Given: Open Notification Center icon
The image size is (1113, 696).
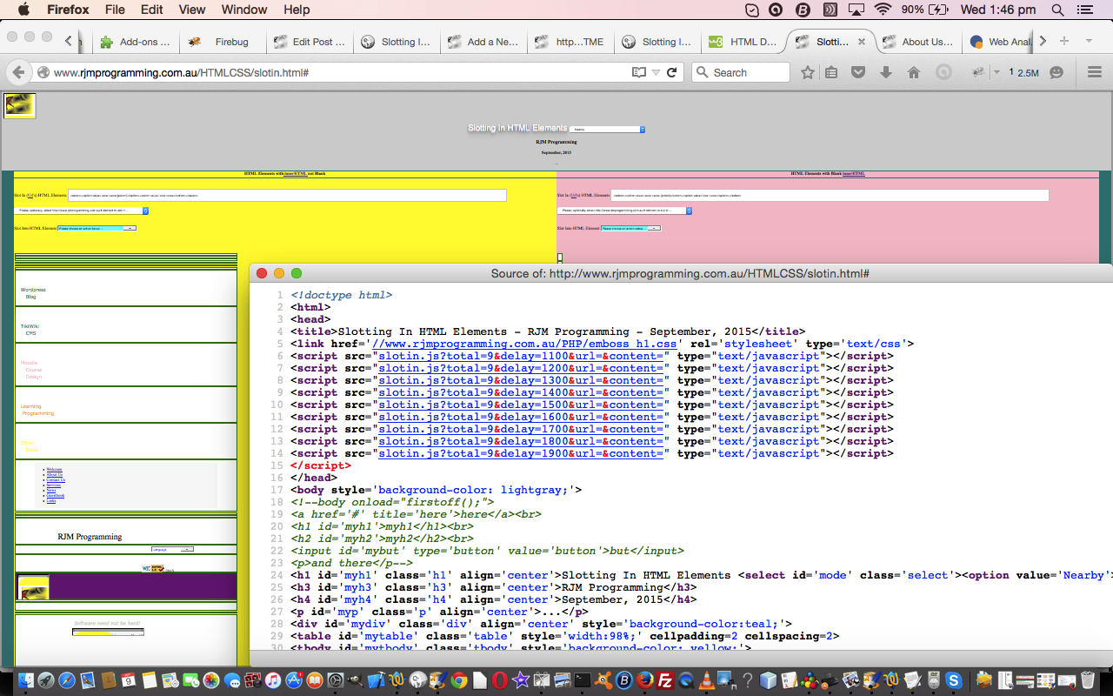Looking at the screenshot, I should (1083, 10).
